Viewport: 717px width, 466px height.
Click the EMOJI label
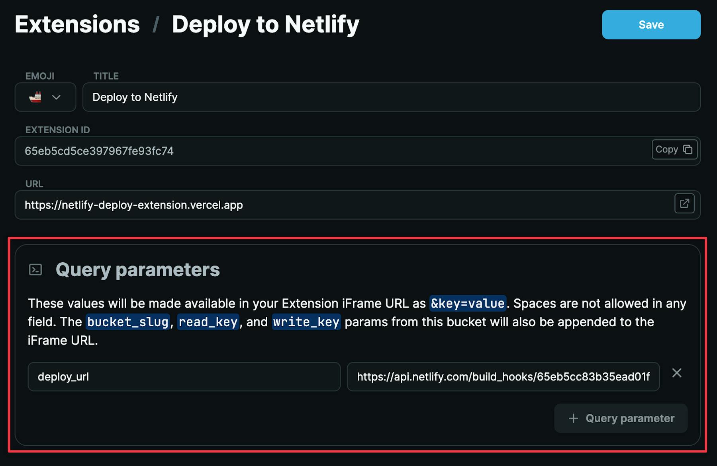[x=40, y=76]
